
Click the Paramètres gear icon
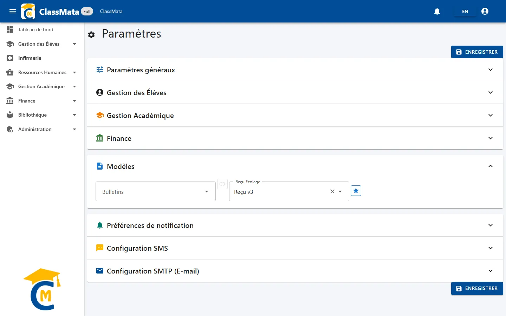(91, 35)
